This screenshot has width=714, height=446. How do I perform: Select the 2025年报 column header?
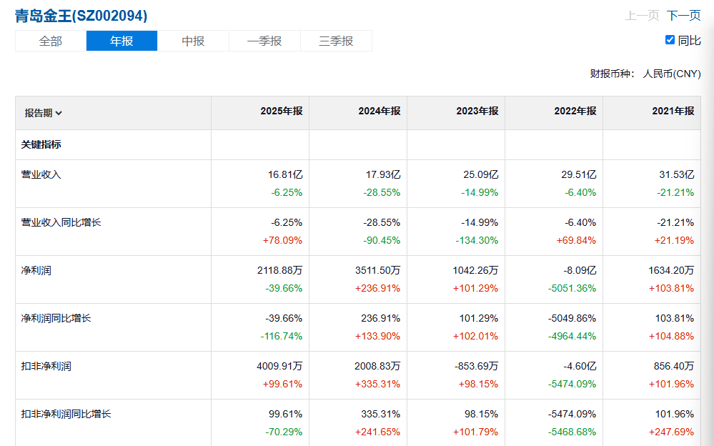point(282,111)
